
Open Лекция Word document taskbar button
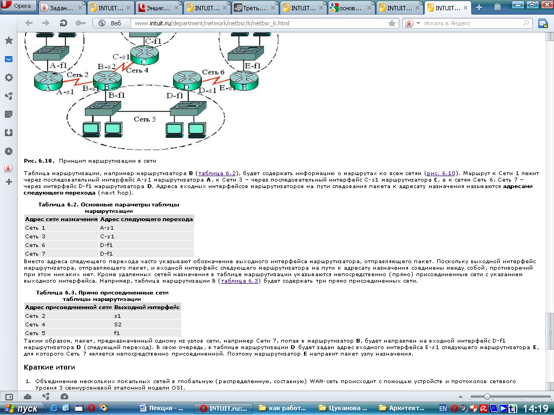161,409
